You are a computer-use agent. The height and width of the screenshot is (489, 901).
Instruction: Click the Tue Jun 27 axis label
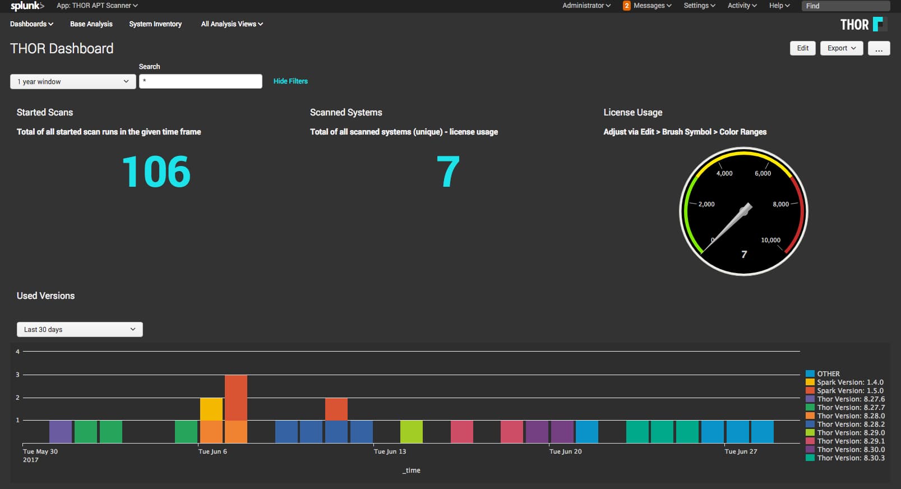[x=741, y=451]
